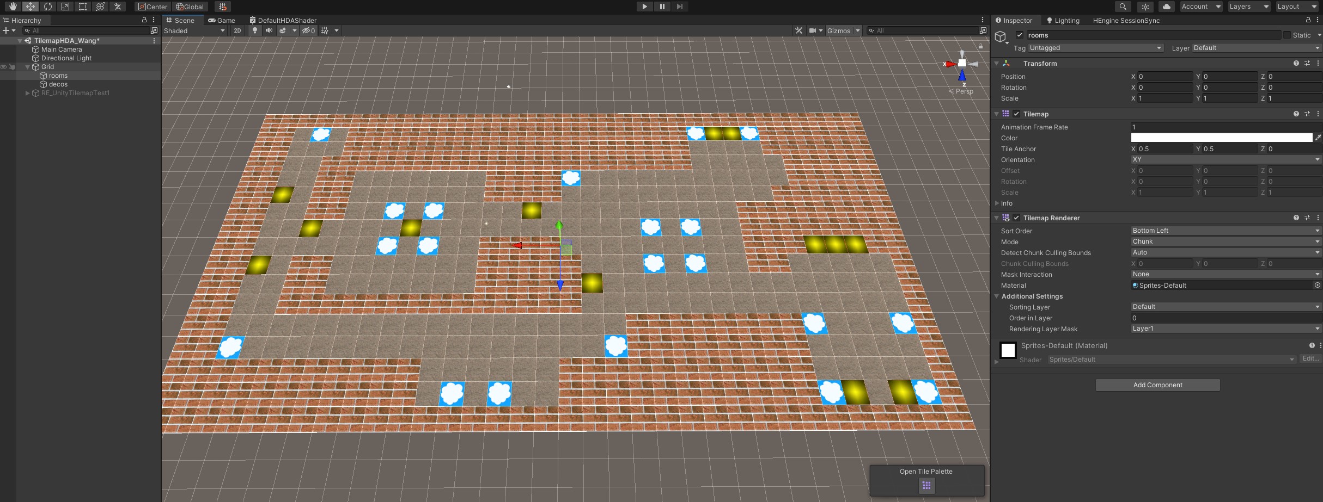This screenshot has width=1323, height=502.
Task: Select the Rotate tool
Action: [48, 7]
